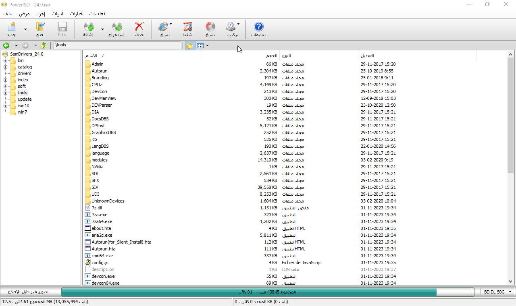The width and height of the screenshot is (516, 306).
Task: Expand the bin folder tree node
Action: (6, 60)
